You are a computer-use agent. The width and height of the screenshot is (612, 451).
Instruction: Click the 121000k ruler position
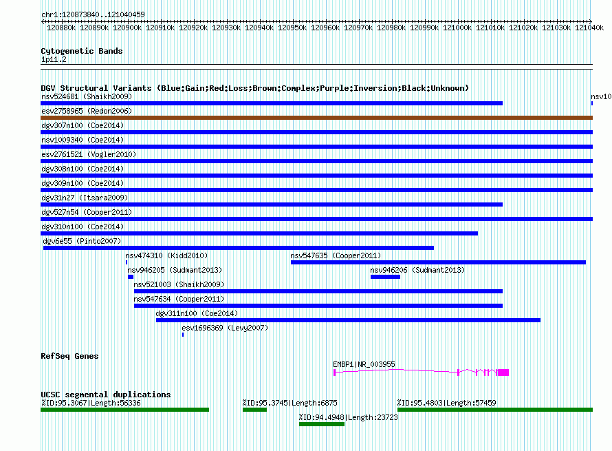pos(457,28)
